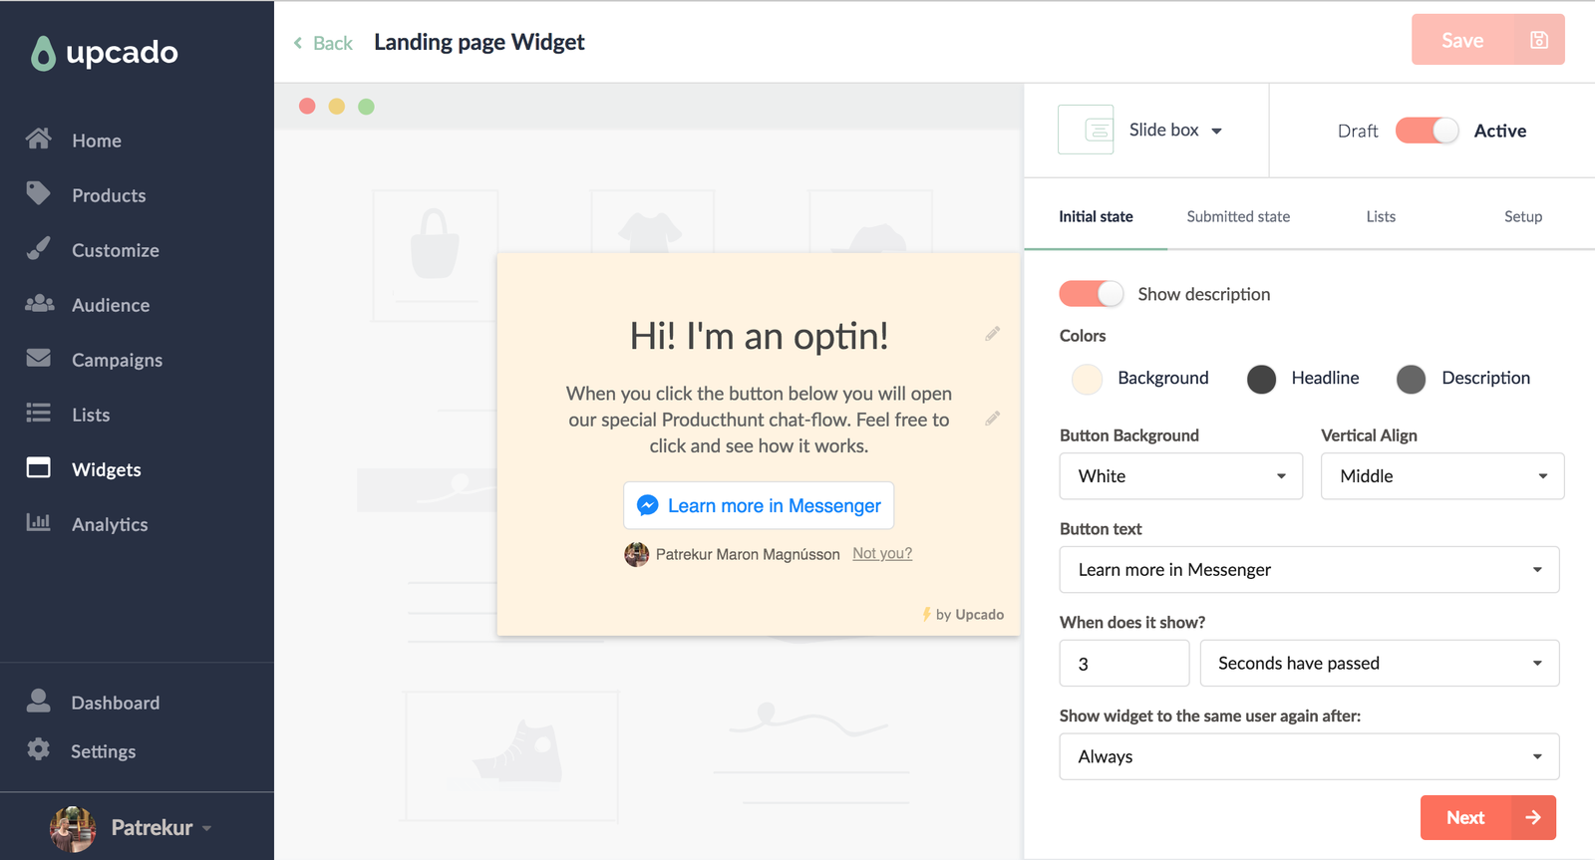Open the Button Background dropdown
The width and height of the screenshot is (1595, 860).
pyautogui.click(x=1181, y=476)
